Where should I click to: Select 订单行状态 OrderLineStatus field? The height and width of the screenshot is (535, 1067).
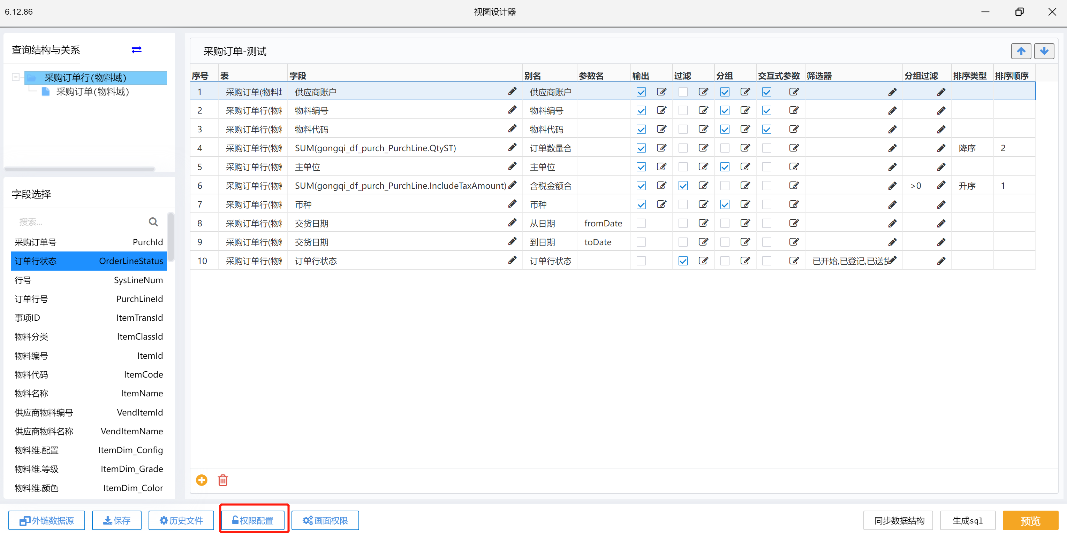pyautogui.click(x=89, y=261)
